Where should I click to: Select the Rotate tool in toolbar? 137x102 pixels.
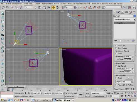[x=58, y=7]
